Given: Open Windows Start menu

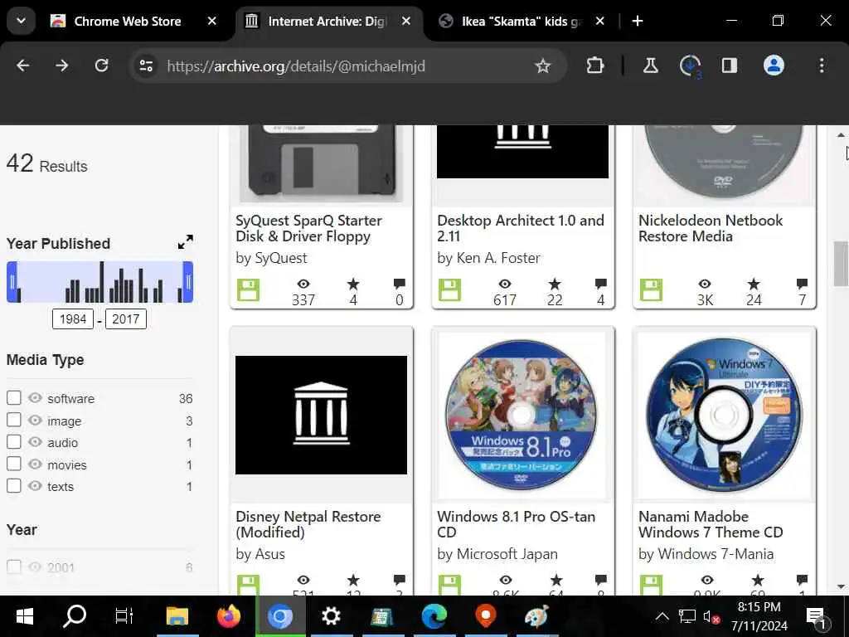Looking at the screenshot, I should tap(25, 616).
